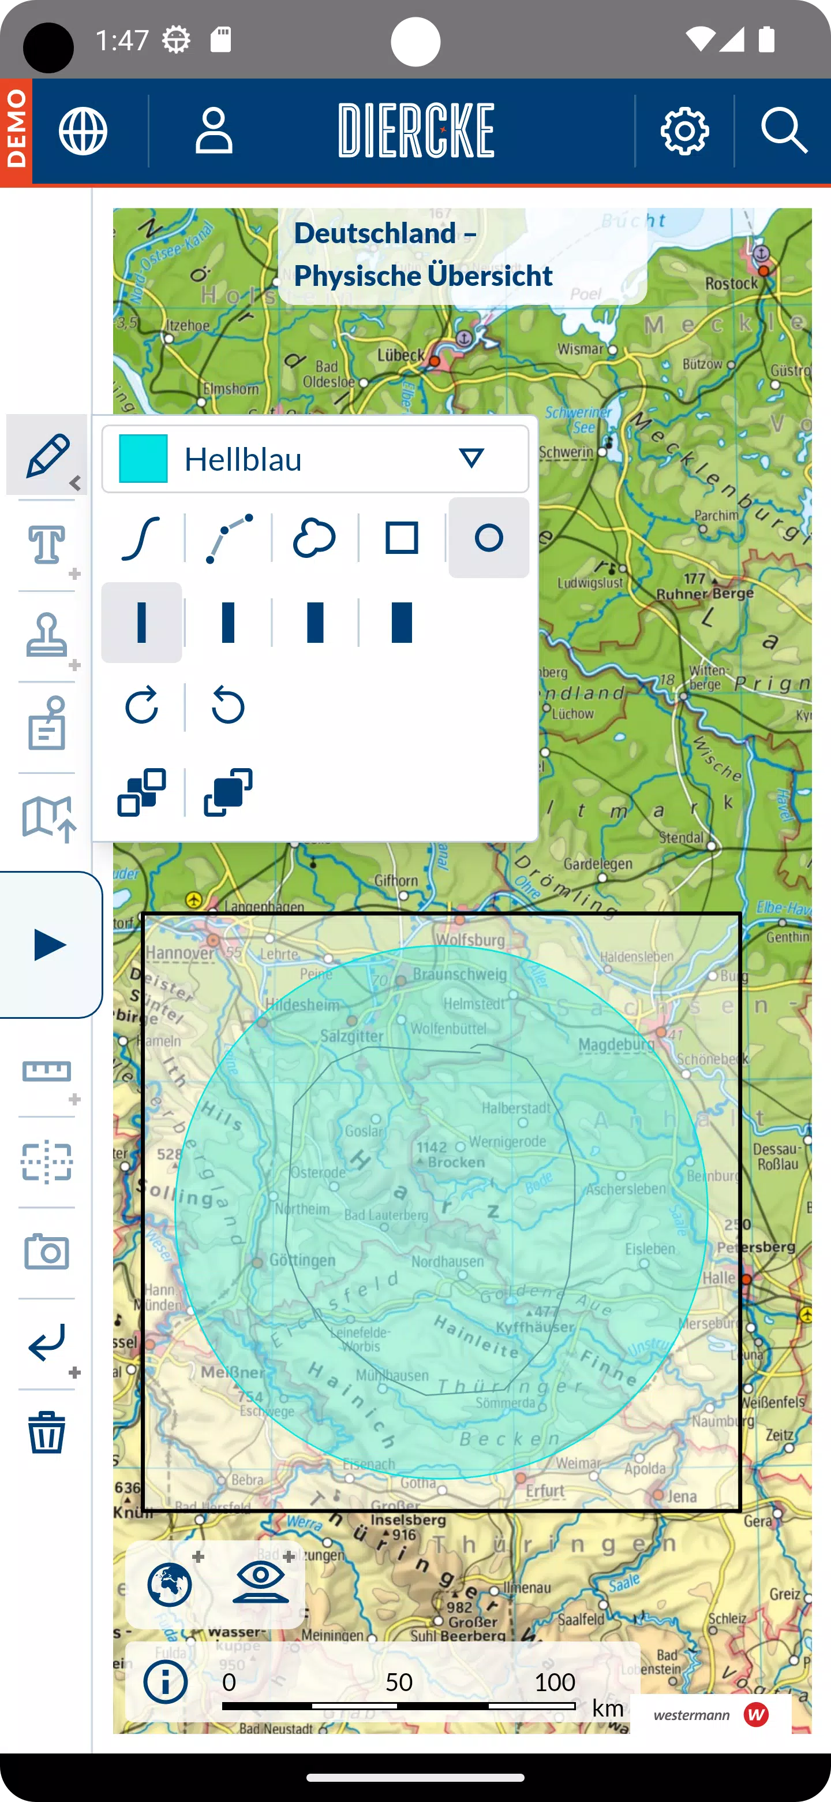Bring shape to front layer
831x1802 pixels.
[229, 792]
